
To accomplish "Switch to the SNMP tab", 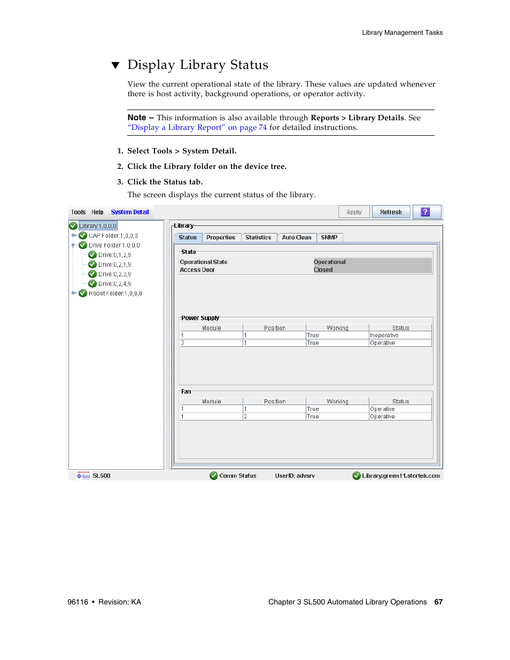I will pyautogui.click(x=329, y=238).
